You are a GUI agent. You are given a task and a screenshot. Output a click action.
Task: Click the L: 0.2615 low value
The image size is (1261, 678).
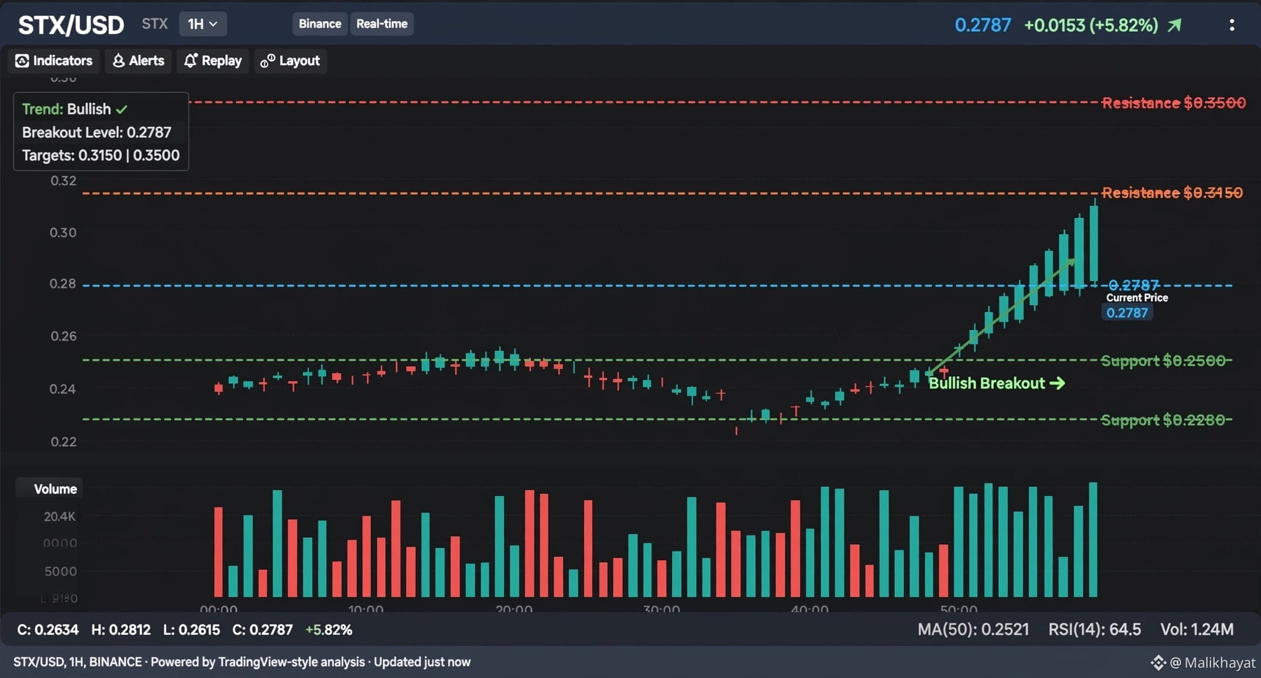192,630
